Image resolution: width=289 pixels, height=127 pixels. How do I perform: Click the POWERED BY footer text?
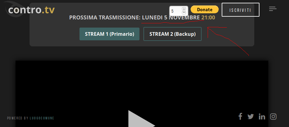[x=18, y=118]
